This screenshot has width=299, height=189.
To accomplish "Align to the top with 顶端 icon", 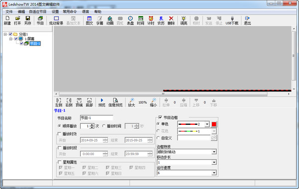I will [79, 102].
